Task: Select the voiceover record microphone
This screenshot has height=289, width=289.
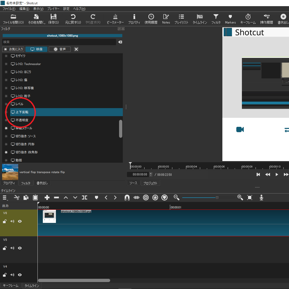Action: [261, 197]
